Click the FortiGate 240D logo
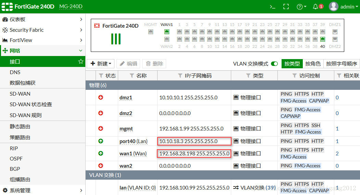Image resolution: width=360 pixels, height=195 pixels. click(x=28, y=6)
